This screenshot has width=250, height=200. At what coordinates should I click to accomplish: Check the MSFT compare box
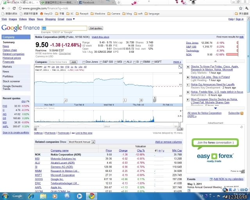[x=153, y=62]
